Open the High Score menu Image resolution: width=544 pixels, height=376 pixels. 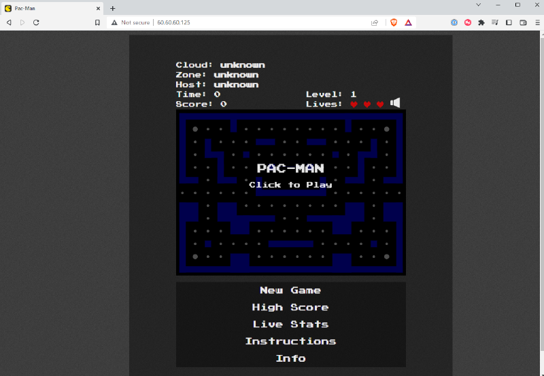290,307
